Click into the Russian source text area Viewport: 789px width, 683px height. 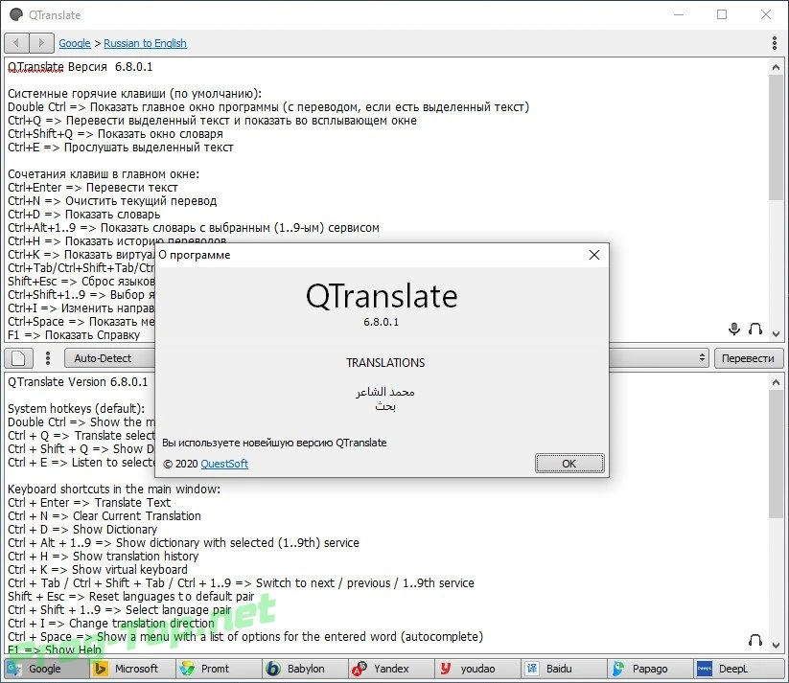pos(386,200)
